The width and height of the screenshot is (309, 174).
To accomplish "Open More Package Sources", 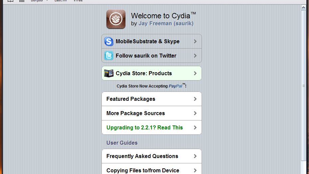I will coord(136,113).
